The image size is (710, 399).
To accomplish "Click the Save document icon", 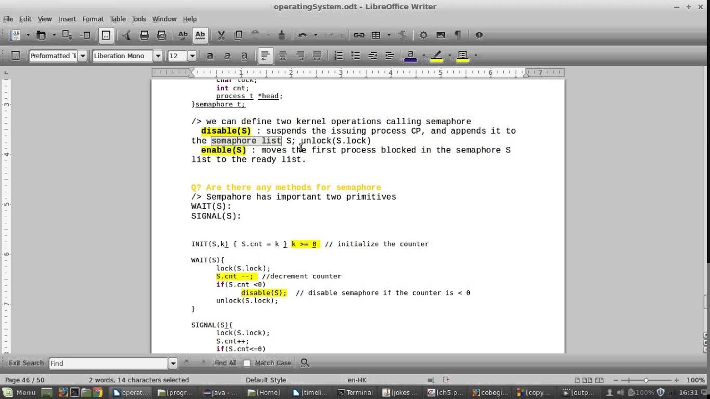I will pyautogui.click(x=67, y=35).
